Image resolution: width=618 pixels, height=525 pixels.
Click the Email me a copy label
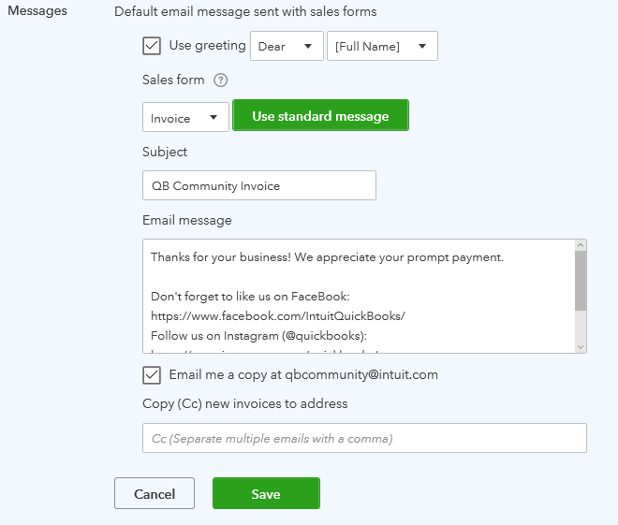point(303,374)
